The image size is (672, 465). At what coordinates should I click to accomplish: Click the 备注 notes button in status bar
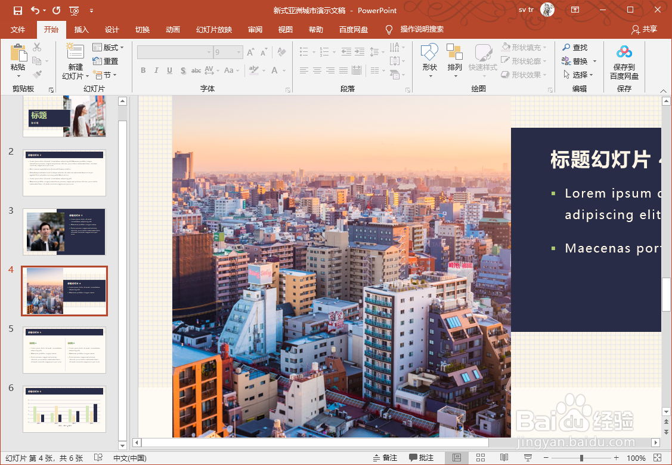(x=385, y=458)
